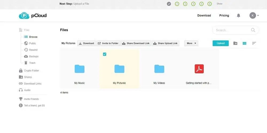Click the Public globe icon
The image size is (267, 133).
[x=26, y=43]
